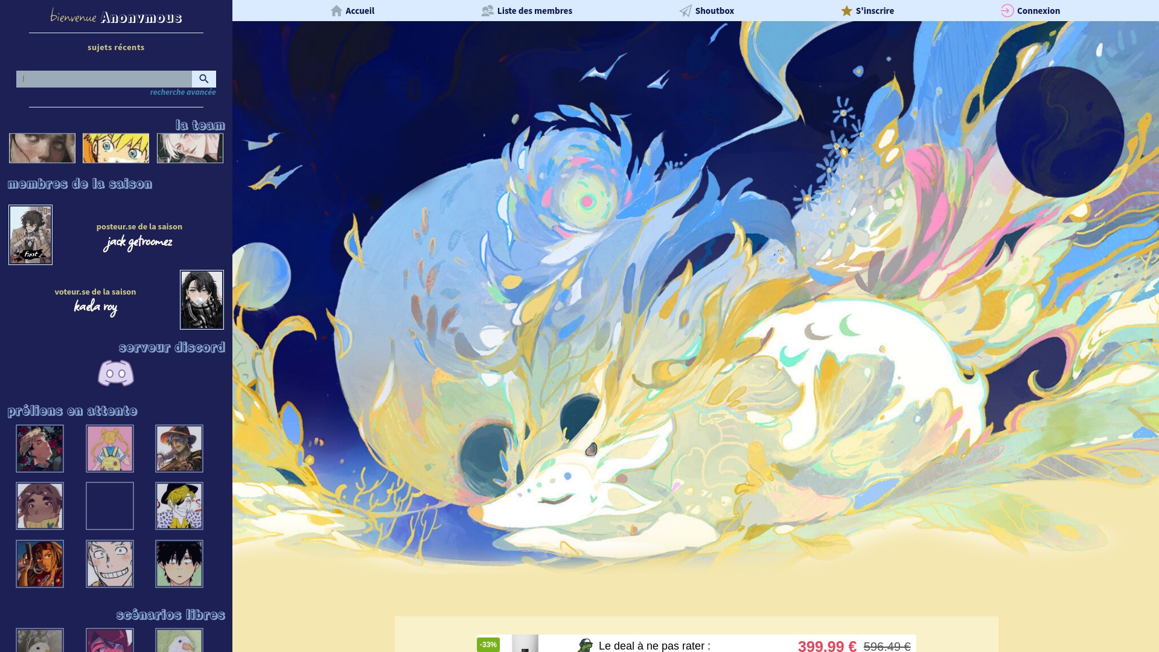Click the Liste des membres people icon

[487, 11]
